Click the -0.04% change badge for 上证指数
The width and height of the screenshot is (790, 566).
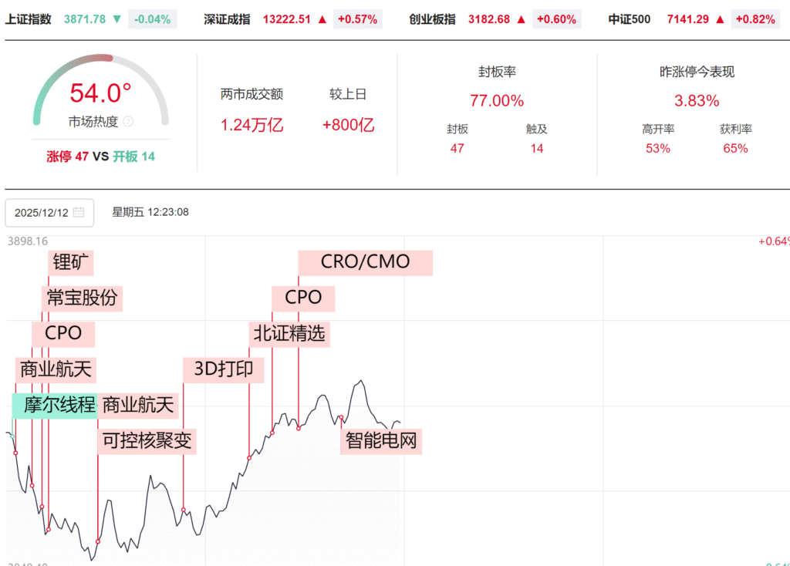coord(152,19)
